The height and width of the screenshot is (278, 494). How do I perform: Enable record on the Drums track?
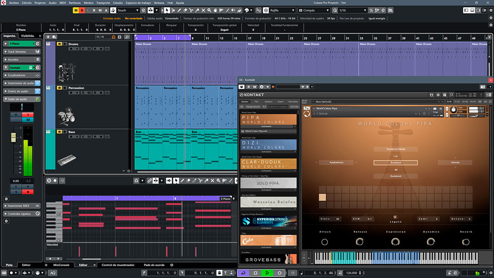coord(71,49)
